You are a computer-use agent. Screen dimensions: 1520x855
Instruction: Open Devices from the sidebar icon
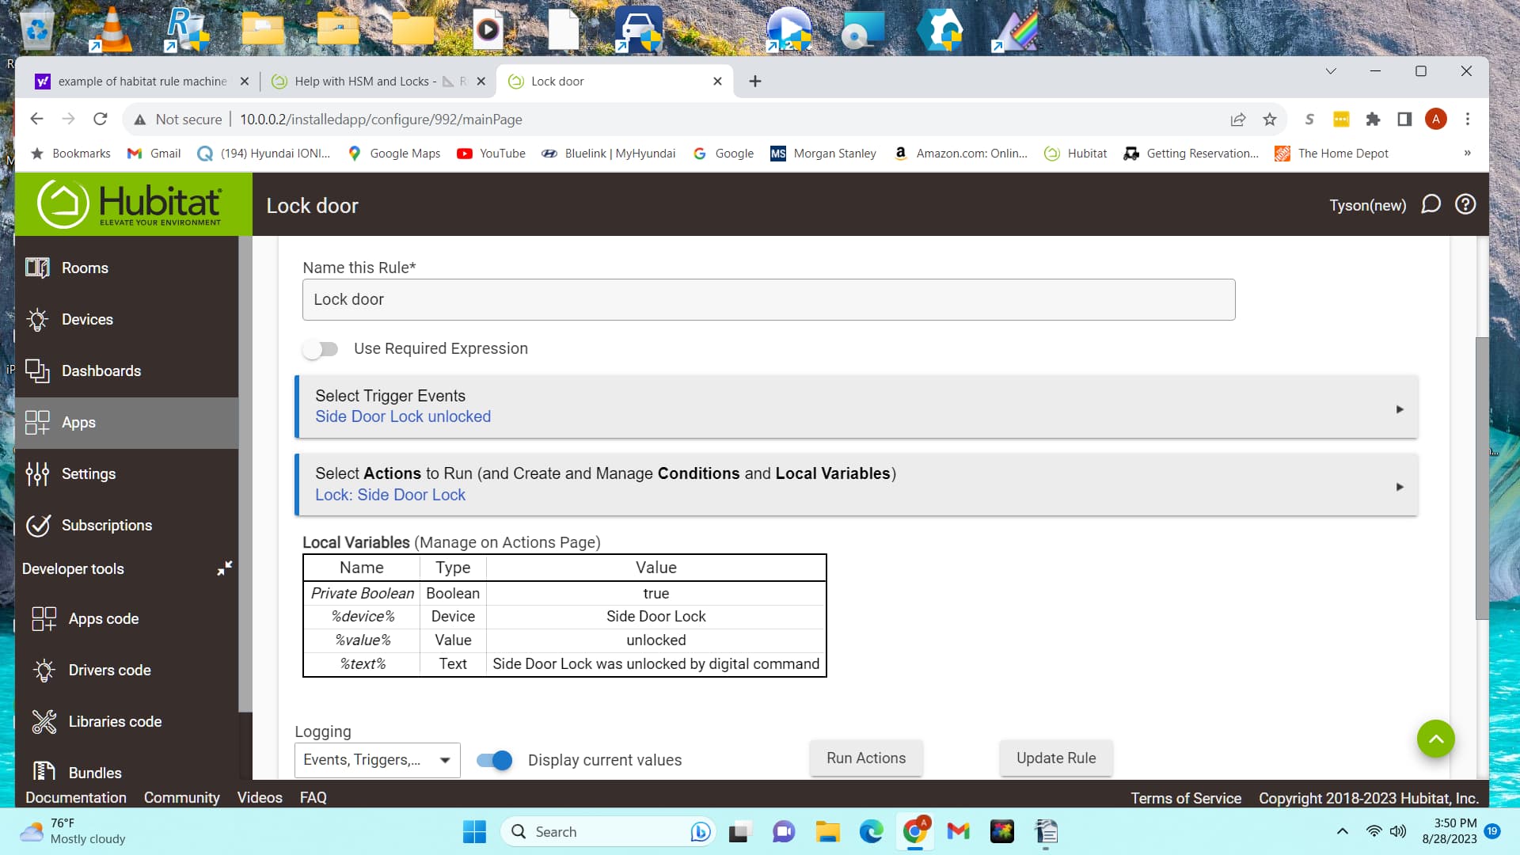tap(37, 319)
